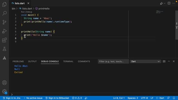
Task: Select the DEBUG CONSOLE panel tab
Action: coord(50,61)
